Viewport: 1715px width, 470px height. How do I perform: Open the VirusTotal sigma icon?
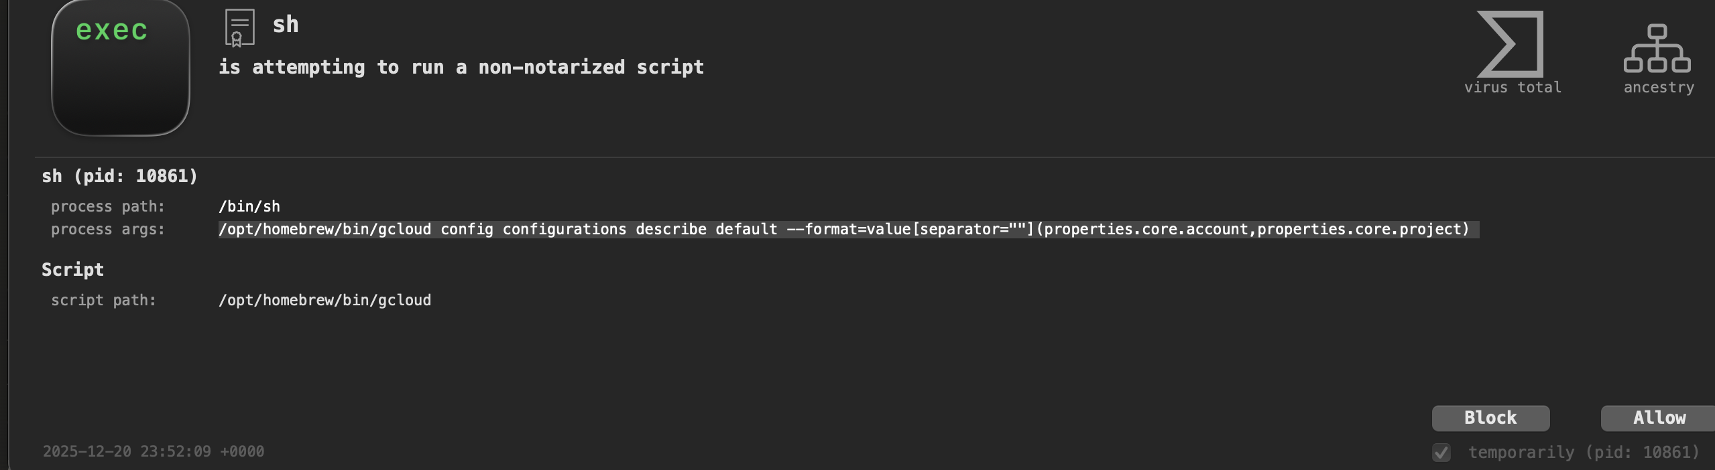1510,44
